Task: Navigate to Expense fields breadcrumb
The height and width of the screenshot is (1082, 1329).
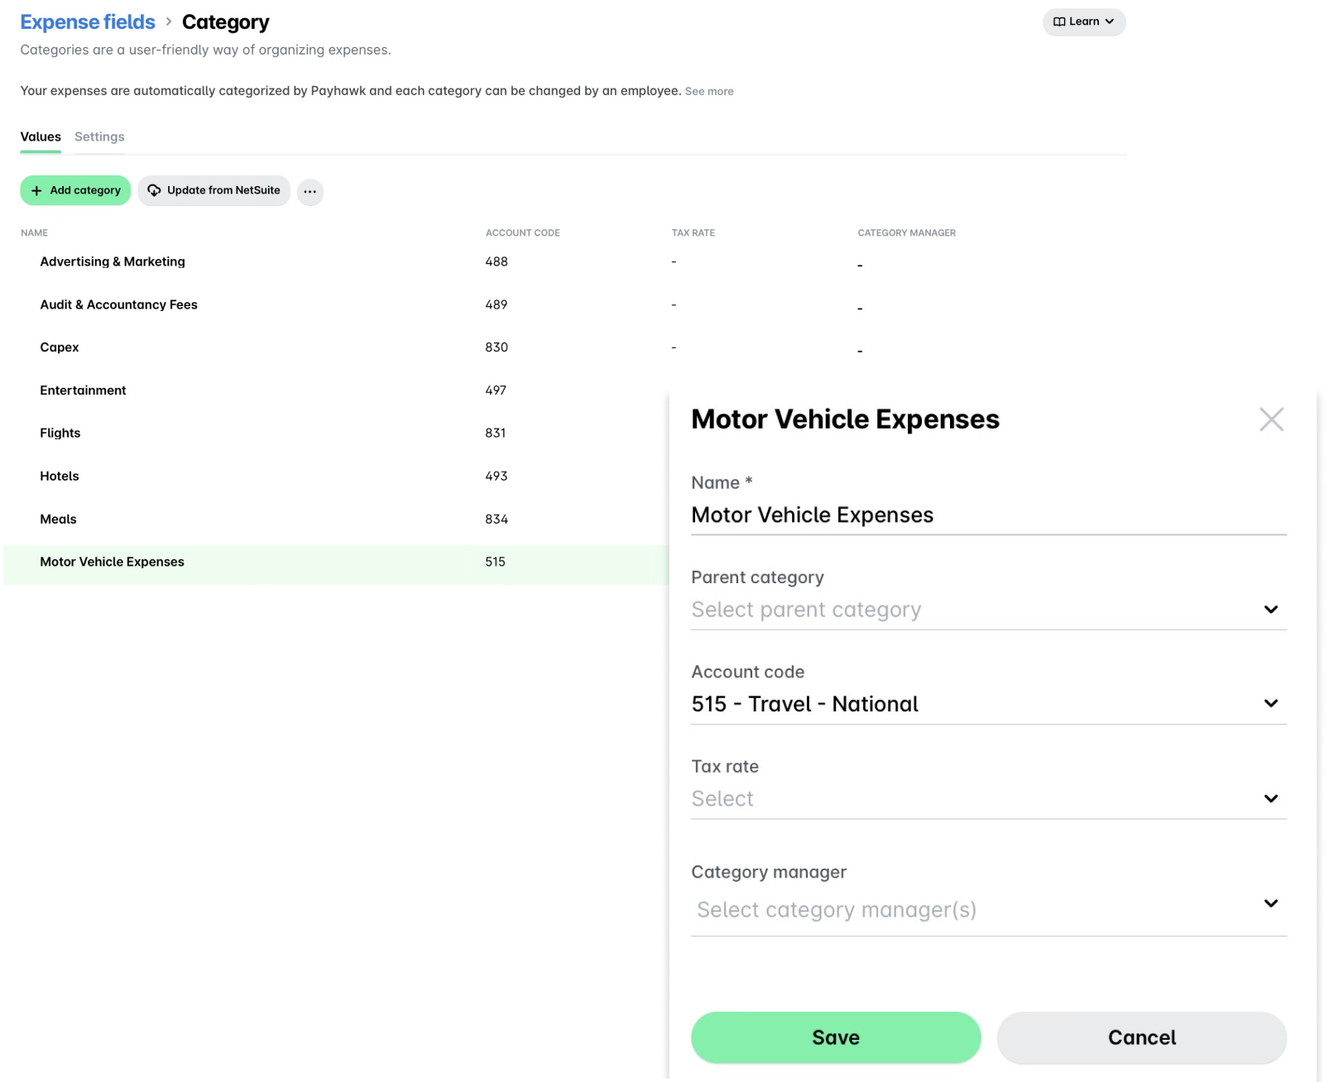Action: (x=87, y=22)
